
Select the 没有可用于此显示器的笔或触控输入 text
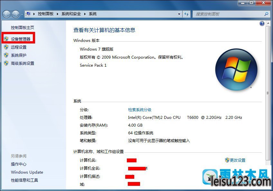[x=159, y=141]
